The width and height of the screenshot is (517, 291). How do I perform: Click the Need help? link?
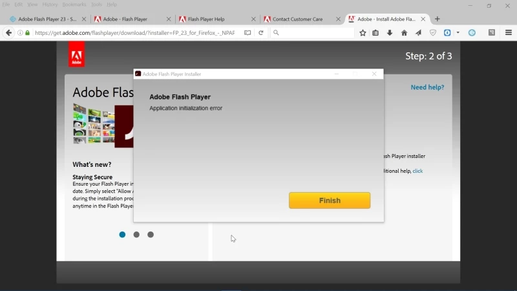pos(427,87)
